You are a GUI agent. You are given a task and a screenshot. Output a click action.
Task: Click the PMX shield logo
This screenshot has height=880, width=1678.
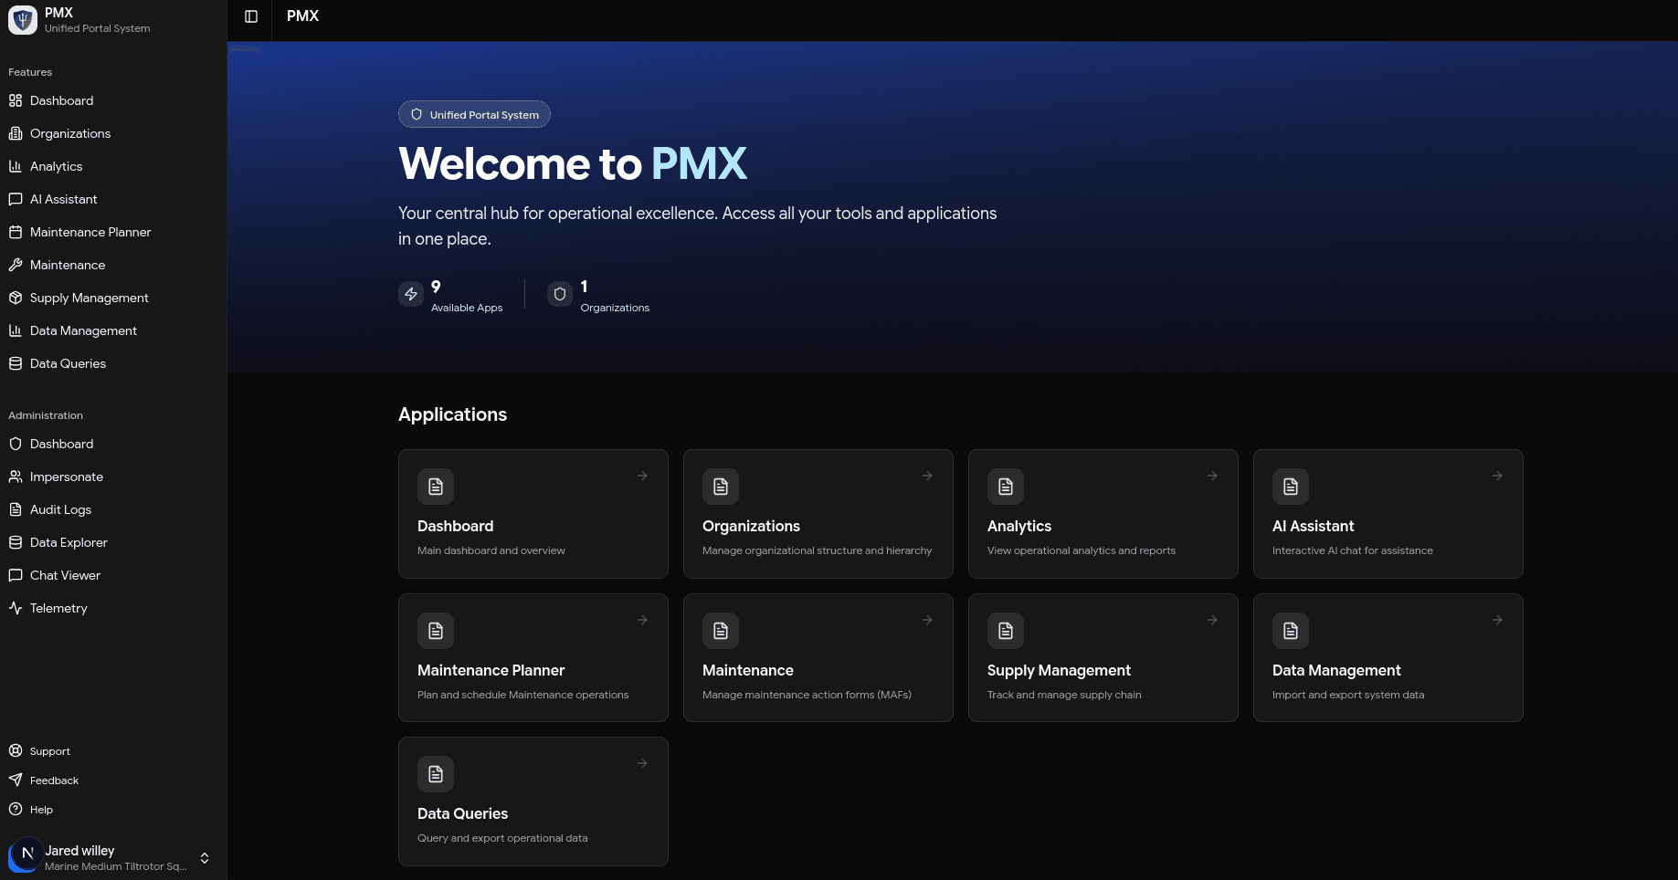[22, 19]
